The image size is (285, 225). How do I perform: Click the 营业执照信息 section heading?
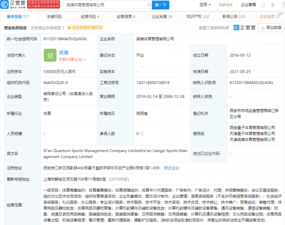tap(15, 28)
